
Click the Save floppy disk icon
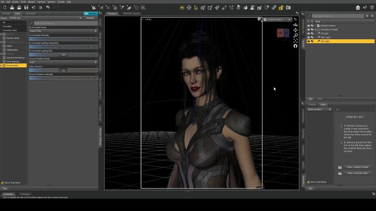coord(26,7)
